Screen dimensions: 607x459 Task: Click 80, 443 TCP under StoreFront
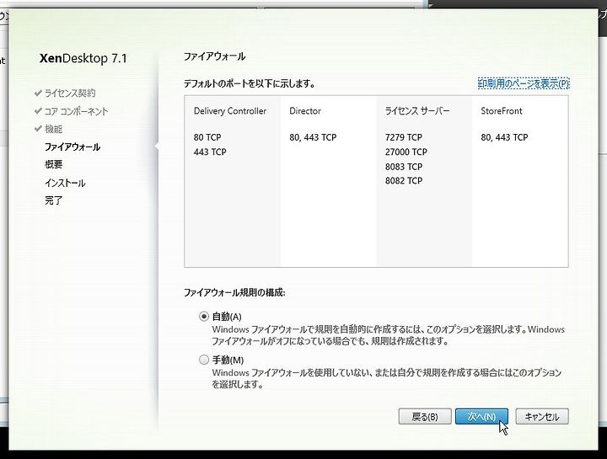coord(504,137)
